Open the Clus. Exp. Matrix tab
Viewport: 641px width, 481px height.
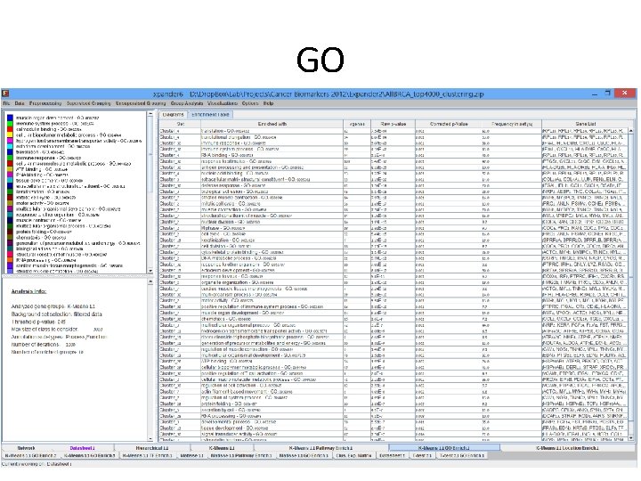[x=353, y=455]
